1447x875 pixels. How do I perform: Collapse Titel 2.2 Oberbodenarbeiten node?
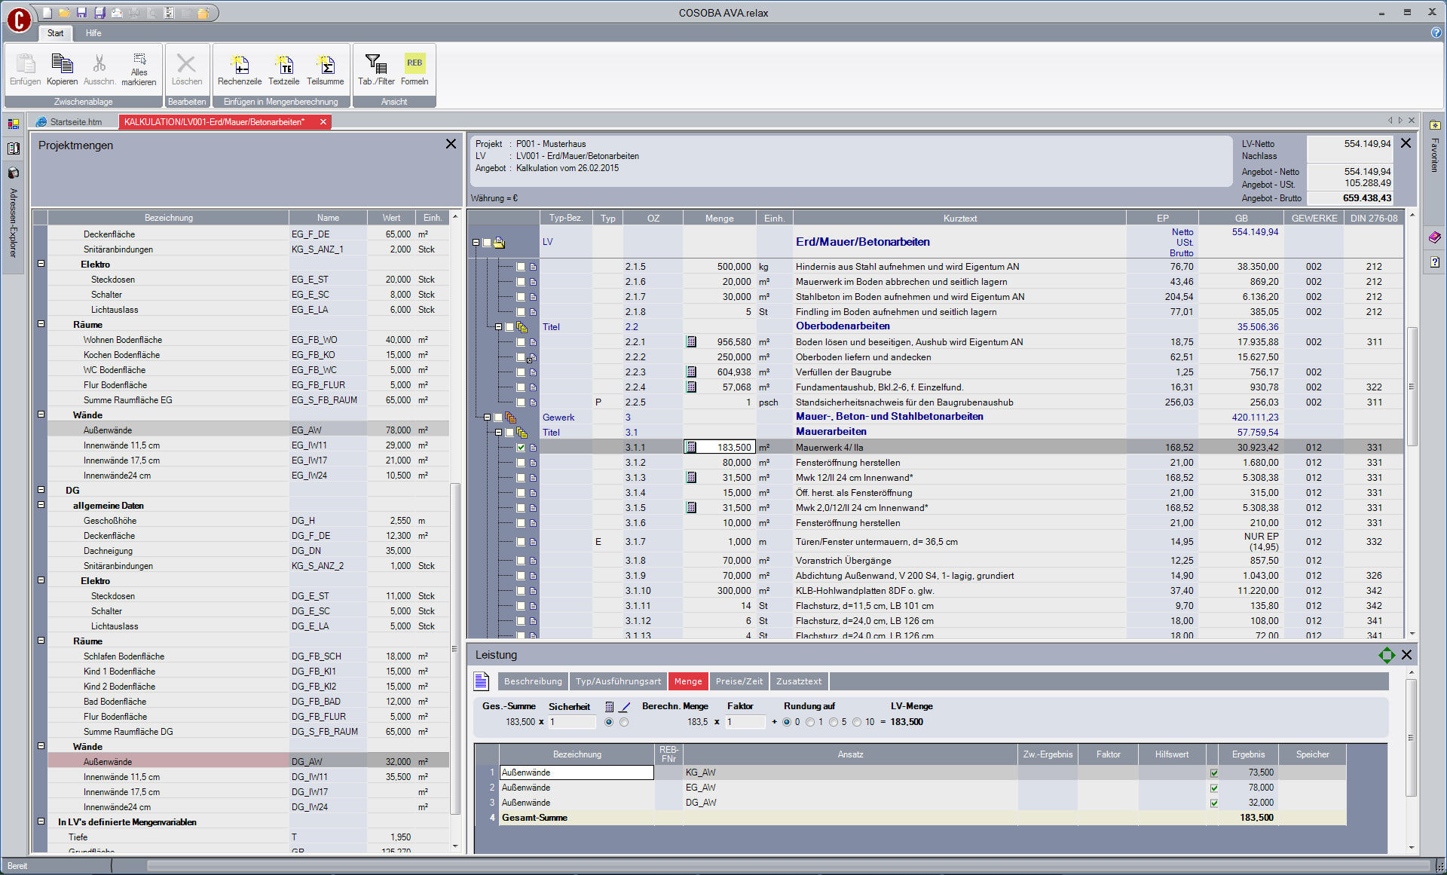click(498, 326)
